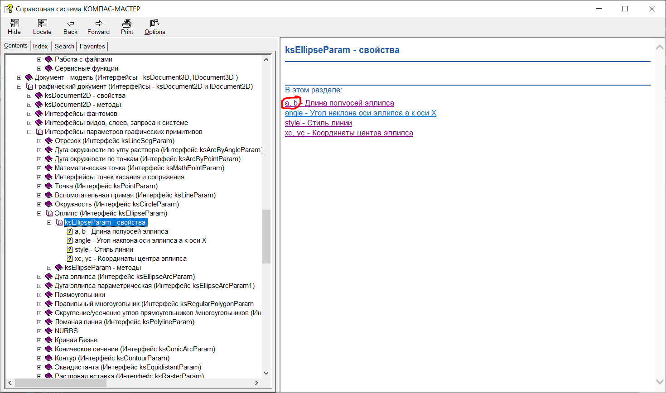Image resolution: width=666 pixels, height=393 pixels.
Task: Select tree item 'Коническое сечение (Интерфейс ksConicArcParam)'
Action: 135,349
